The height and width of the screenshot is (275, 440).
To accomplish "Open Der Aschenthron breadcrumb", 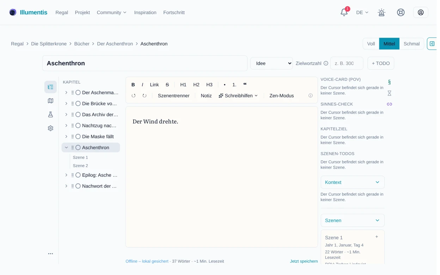I will coord(115,44).
